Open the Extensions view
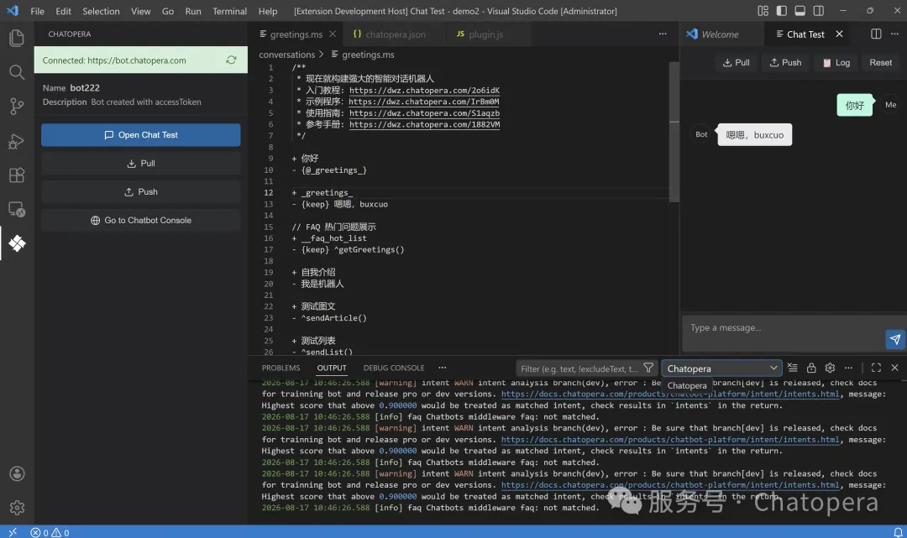 tap(17, 175)
